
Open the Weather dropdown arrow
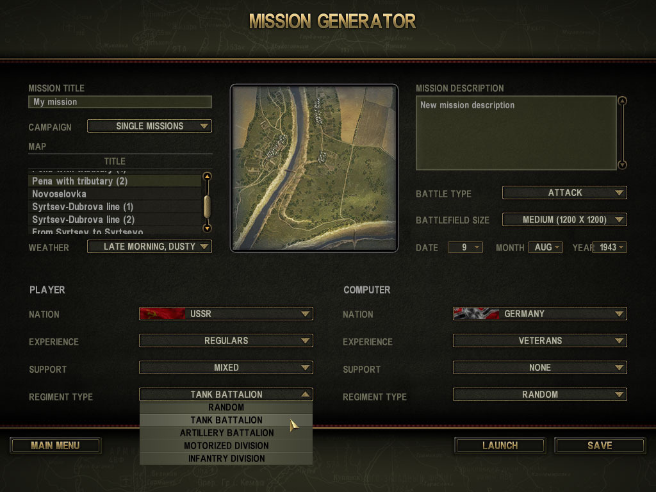point(204,247)
